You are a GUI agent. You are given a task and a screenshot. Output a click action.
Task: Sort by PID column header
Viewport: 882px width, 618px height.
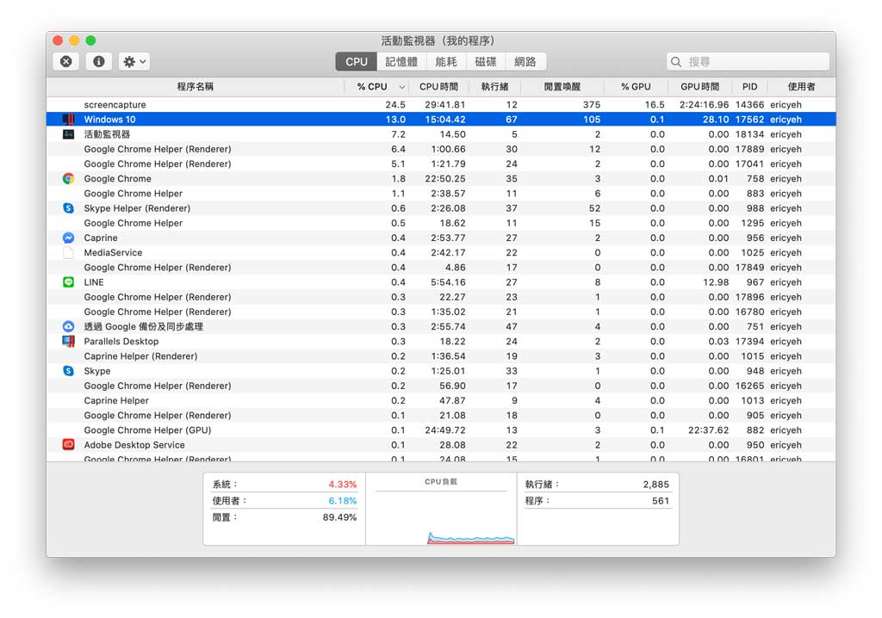tap(750, 87)
